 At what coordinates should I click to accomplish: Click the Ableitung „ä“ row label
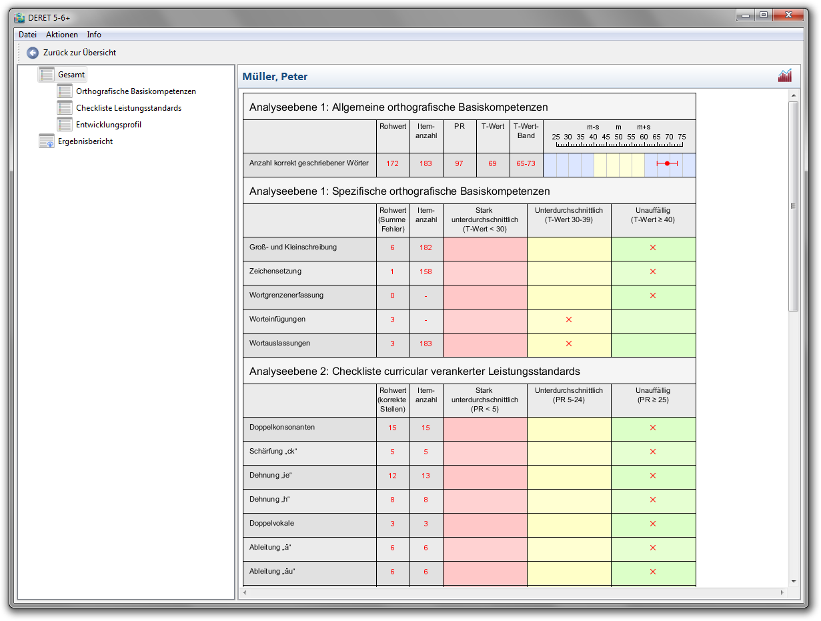click(x=270, y=548)
